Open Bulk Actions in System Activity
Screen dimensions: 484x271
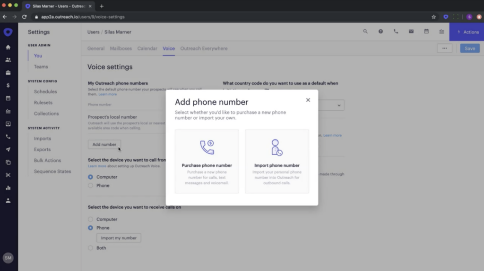tap(48, 160)
